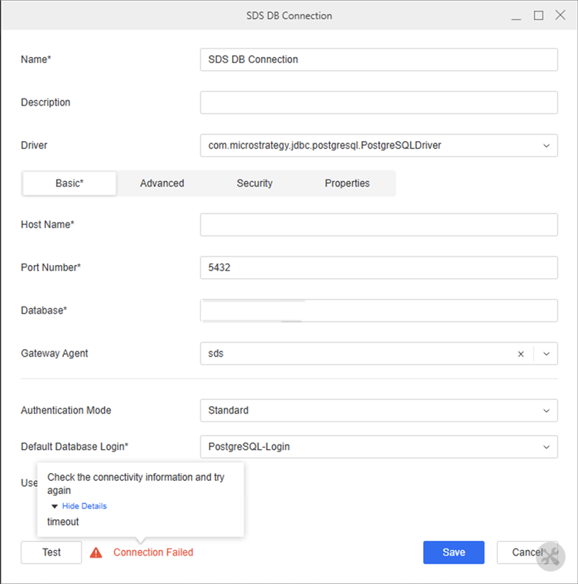
Task: Clear the Gateway Agent selection
Action: tap(520, 354)
